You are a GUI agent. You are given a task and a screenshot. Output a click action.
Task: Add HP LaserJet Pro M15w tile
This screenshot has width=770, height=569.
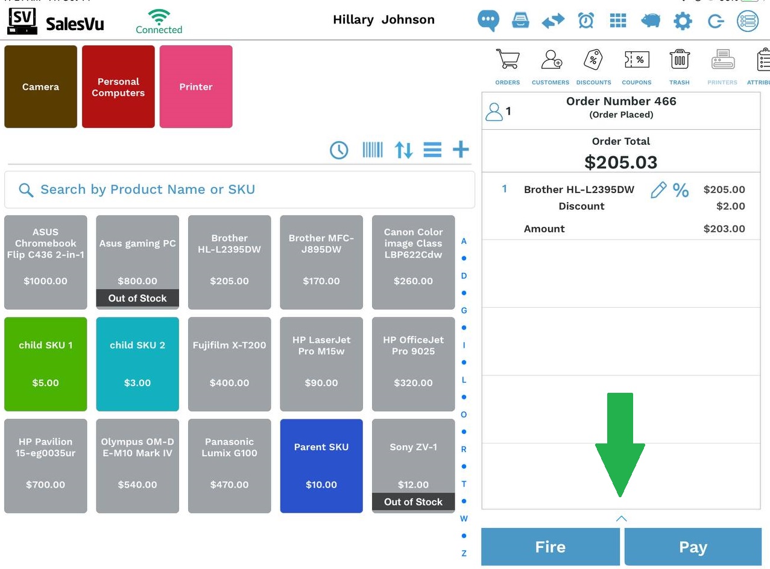[x=321, y=364]
